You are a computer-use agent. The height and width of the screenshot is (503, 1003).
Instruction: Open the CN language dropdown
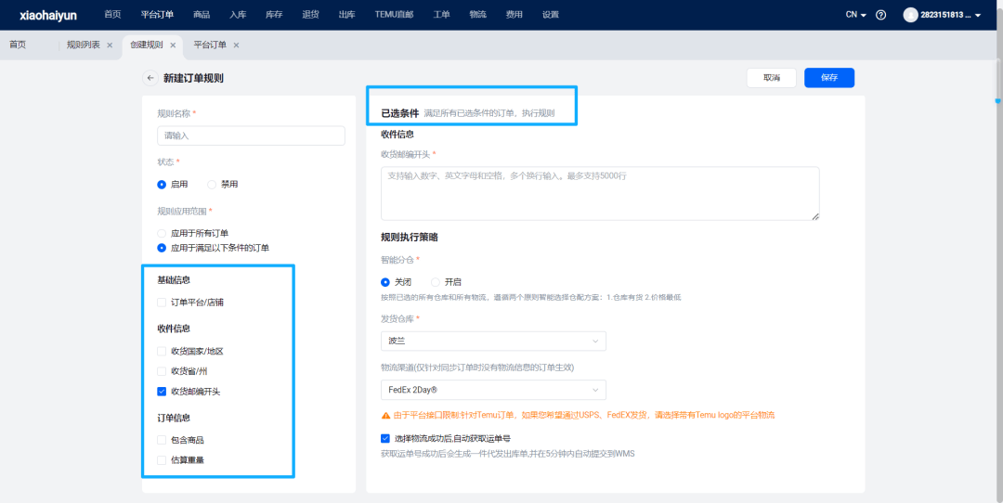(855, 15)
